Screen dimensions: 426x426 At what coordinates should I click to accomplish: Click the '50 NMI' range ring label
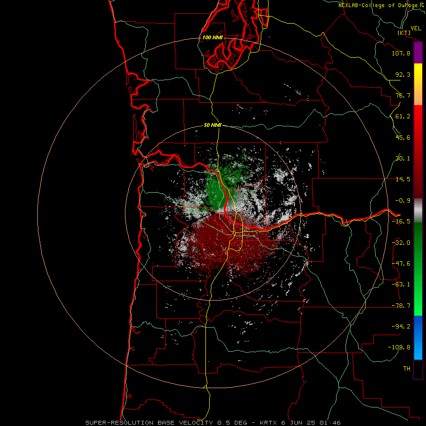213,125
